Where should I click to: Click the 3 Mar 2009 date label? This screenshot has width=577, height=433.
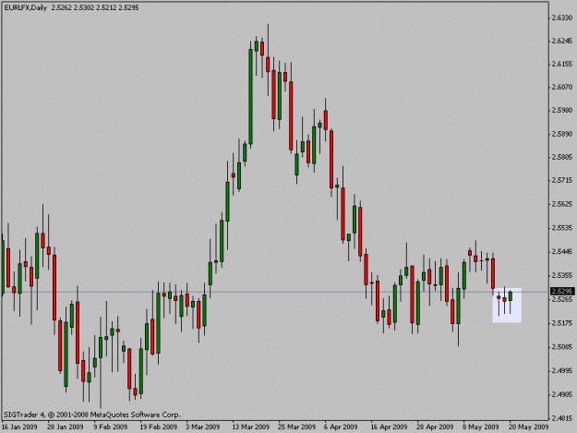203,427
